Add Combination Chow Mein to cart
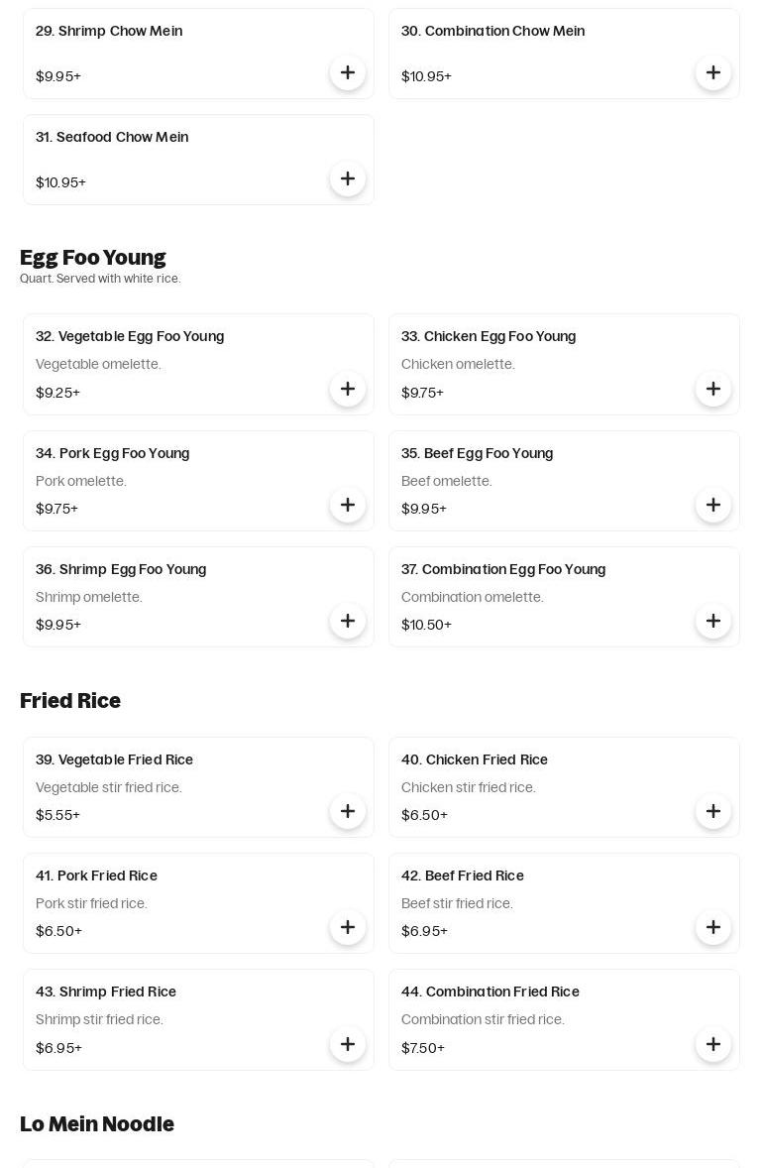Image resolution: width=763 pixels, height=1168 pixels. pyautogui.click(x=713, y=72)
